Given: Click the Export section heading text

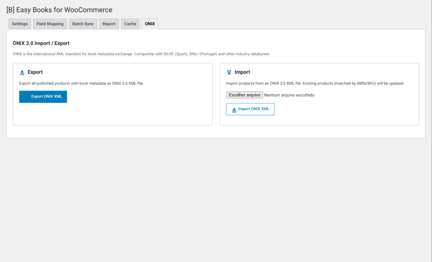Looking at the screenshot, I should point(35,72).
